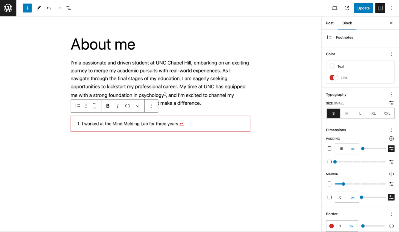The width and height of the screenshot is (399, 232).
Task: Select the Block tab
Action: [347, 23]
